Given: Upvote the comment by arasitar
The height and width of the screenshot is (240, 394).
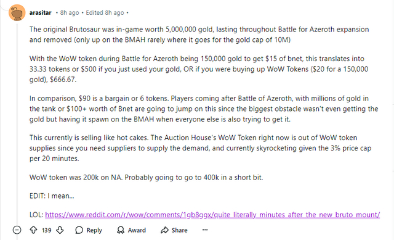Looking at the screenshot, I should (33, 230).
